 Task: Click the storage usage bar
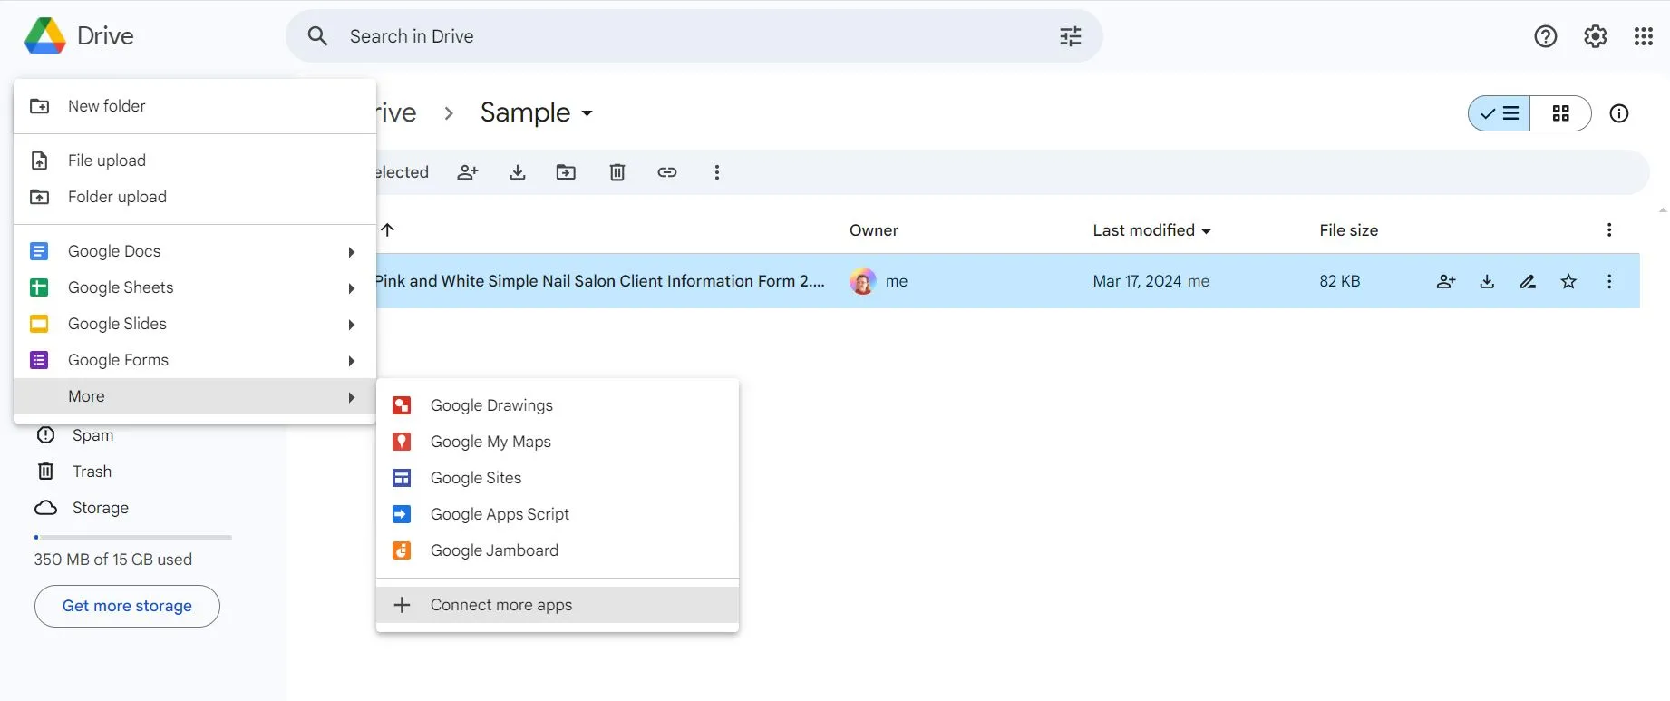pyautogui.click(x=133, y=537)
